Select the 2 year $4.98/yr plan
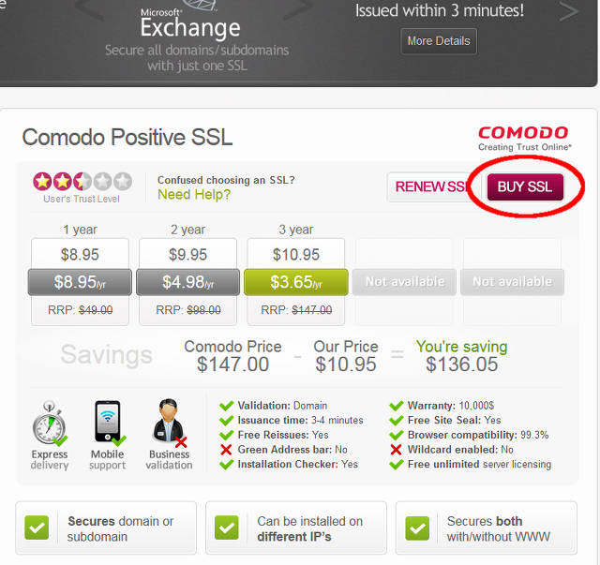The width and height of the screenshot is (600, 565). [187, 282]
